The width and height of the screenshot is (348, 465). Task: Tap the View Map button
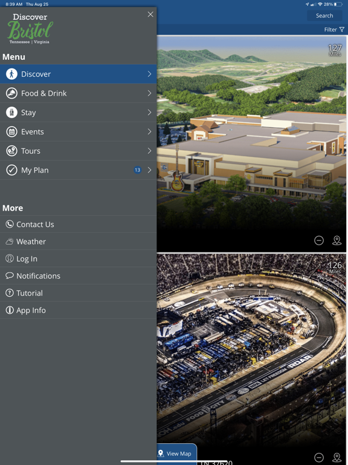176,453
